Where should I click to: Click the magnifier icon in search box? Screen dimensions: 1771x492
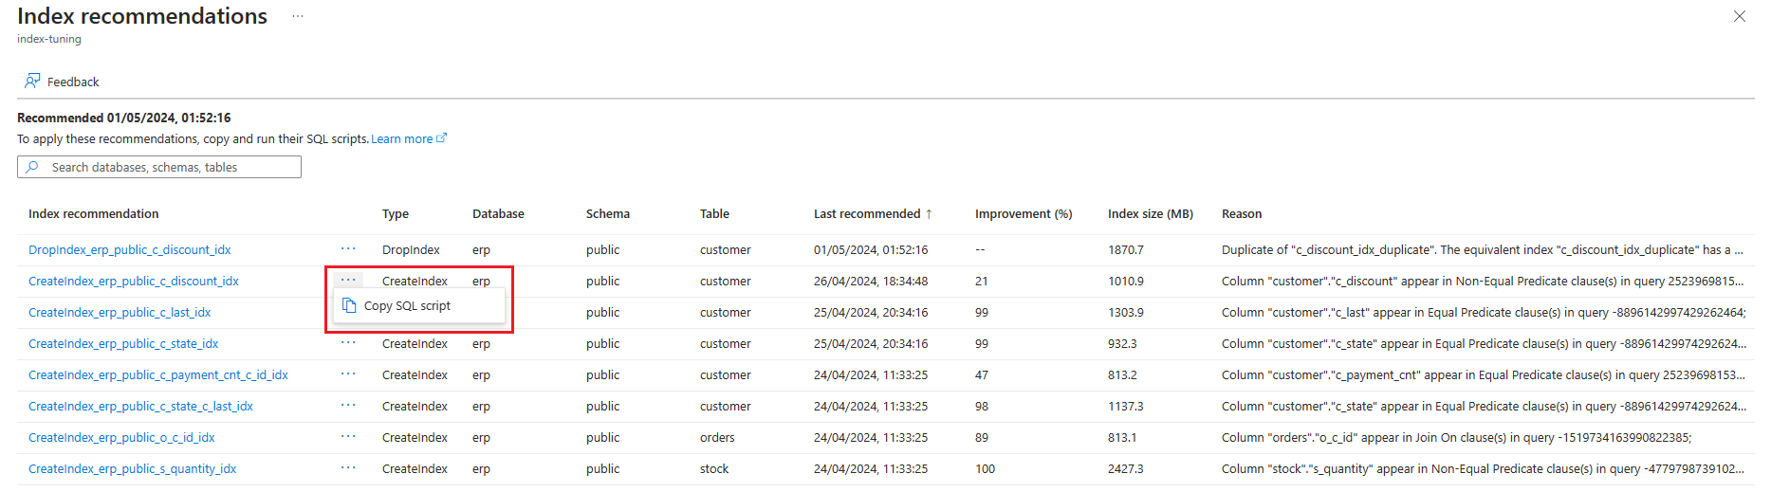coord(32,167)
